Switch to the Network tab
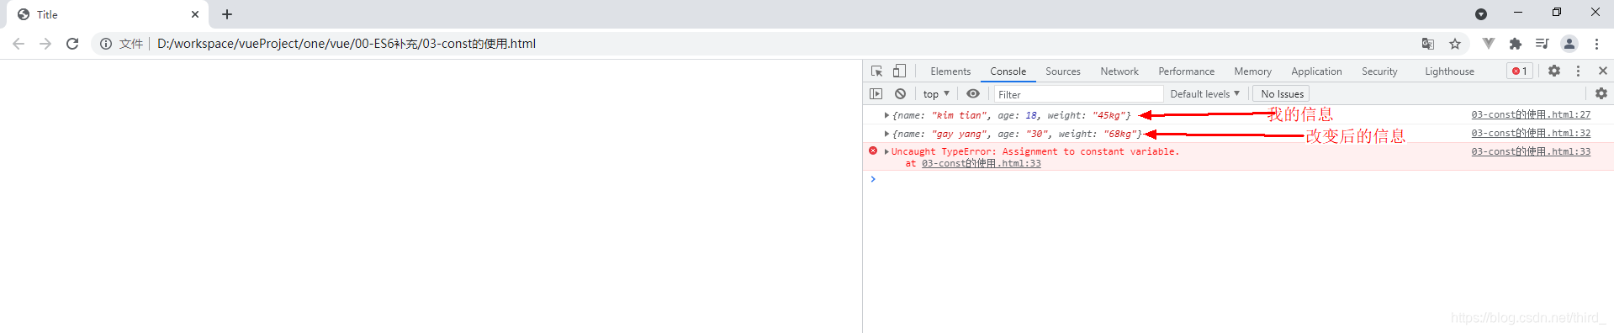 coord(1119,71)
